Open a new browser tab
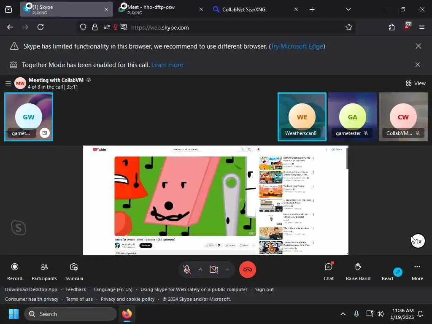Screen dimensions: 432x324 click(312, 10)
